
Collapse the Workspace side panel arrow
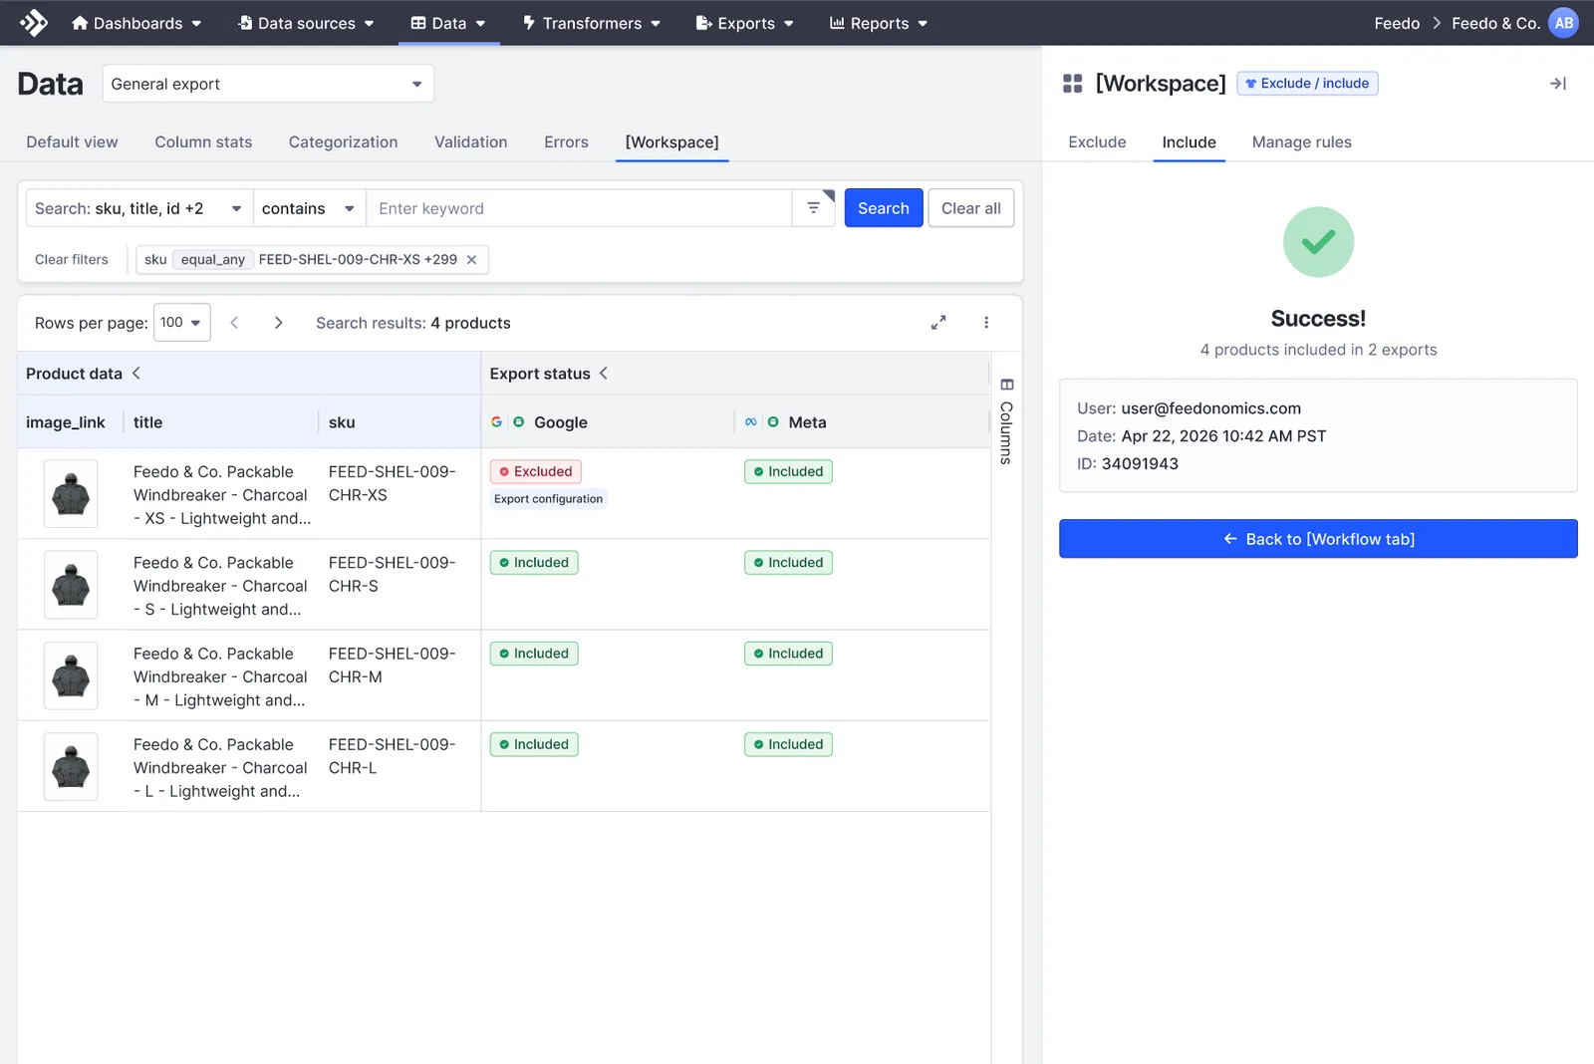[x=1558, y=84]
